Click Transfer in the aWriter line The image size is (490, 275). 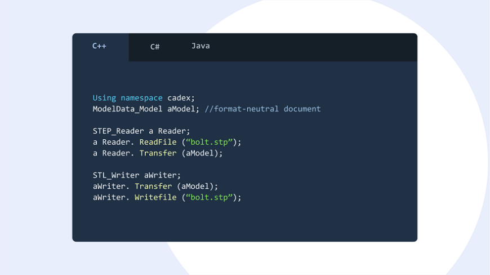153,187
